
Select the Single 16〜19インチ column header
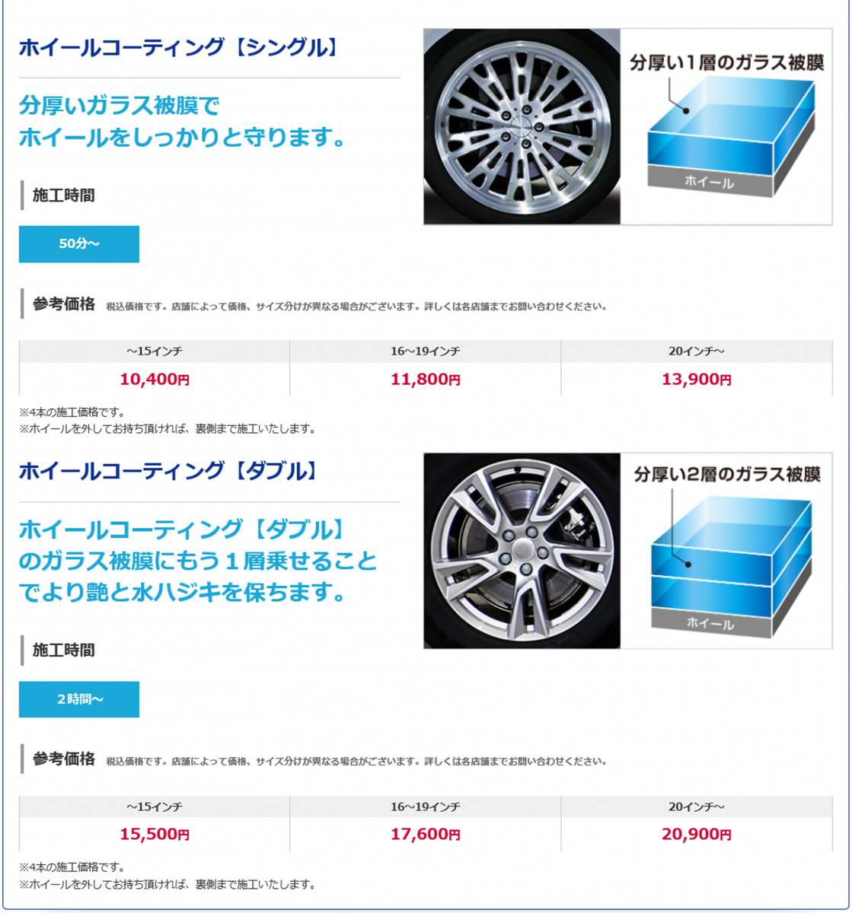426,352
